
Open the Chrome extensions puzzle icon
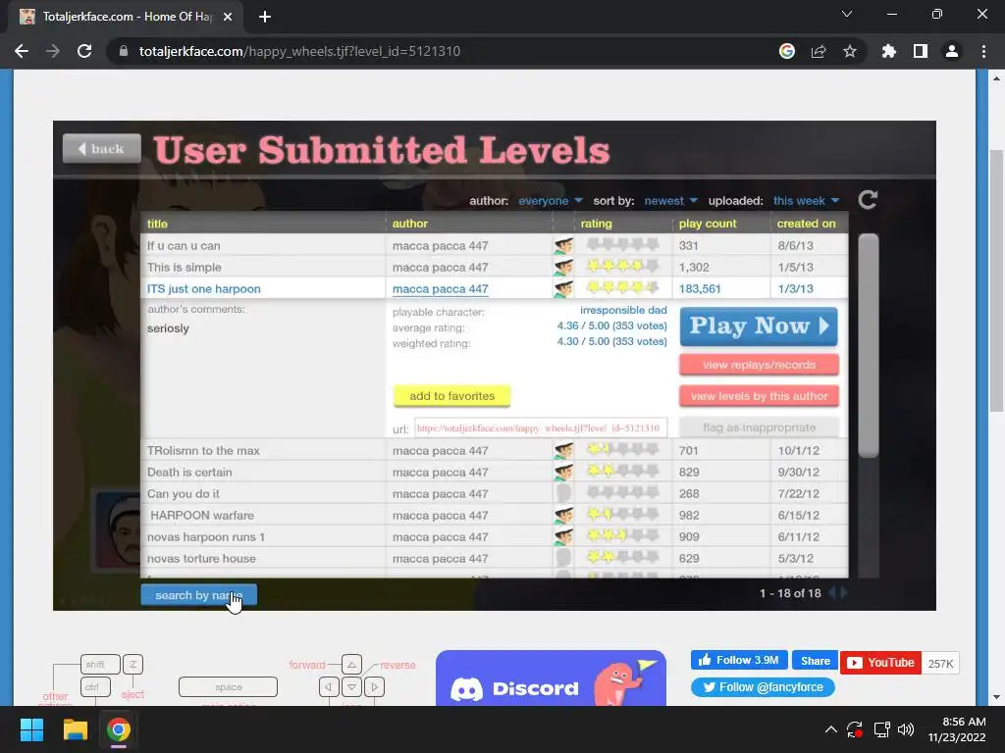click(888, 51)
